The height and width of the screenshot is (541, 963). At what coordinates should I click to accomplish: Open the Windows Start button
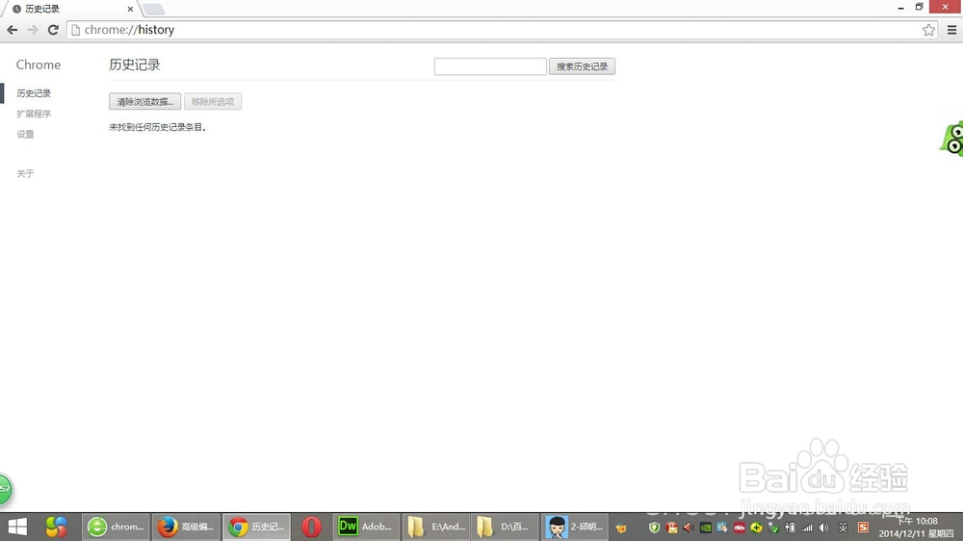pyautogui.click(x=17, y=527)
